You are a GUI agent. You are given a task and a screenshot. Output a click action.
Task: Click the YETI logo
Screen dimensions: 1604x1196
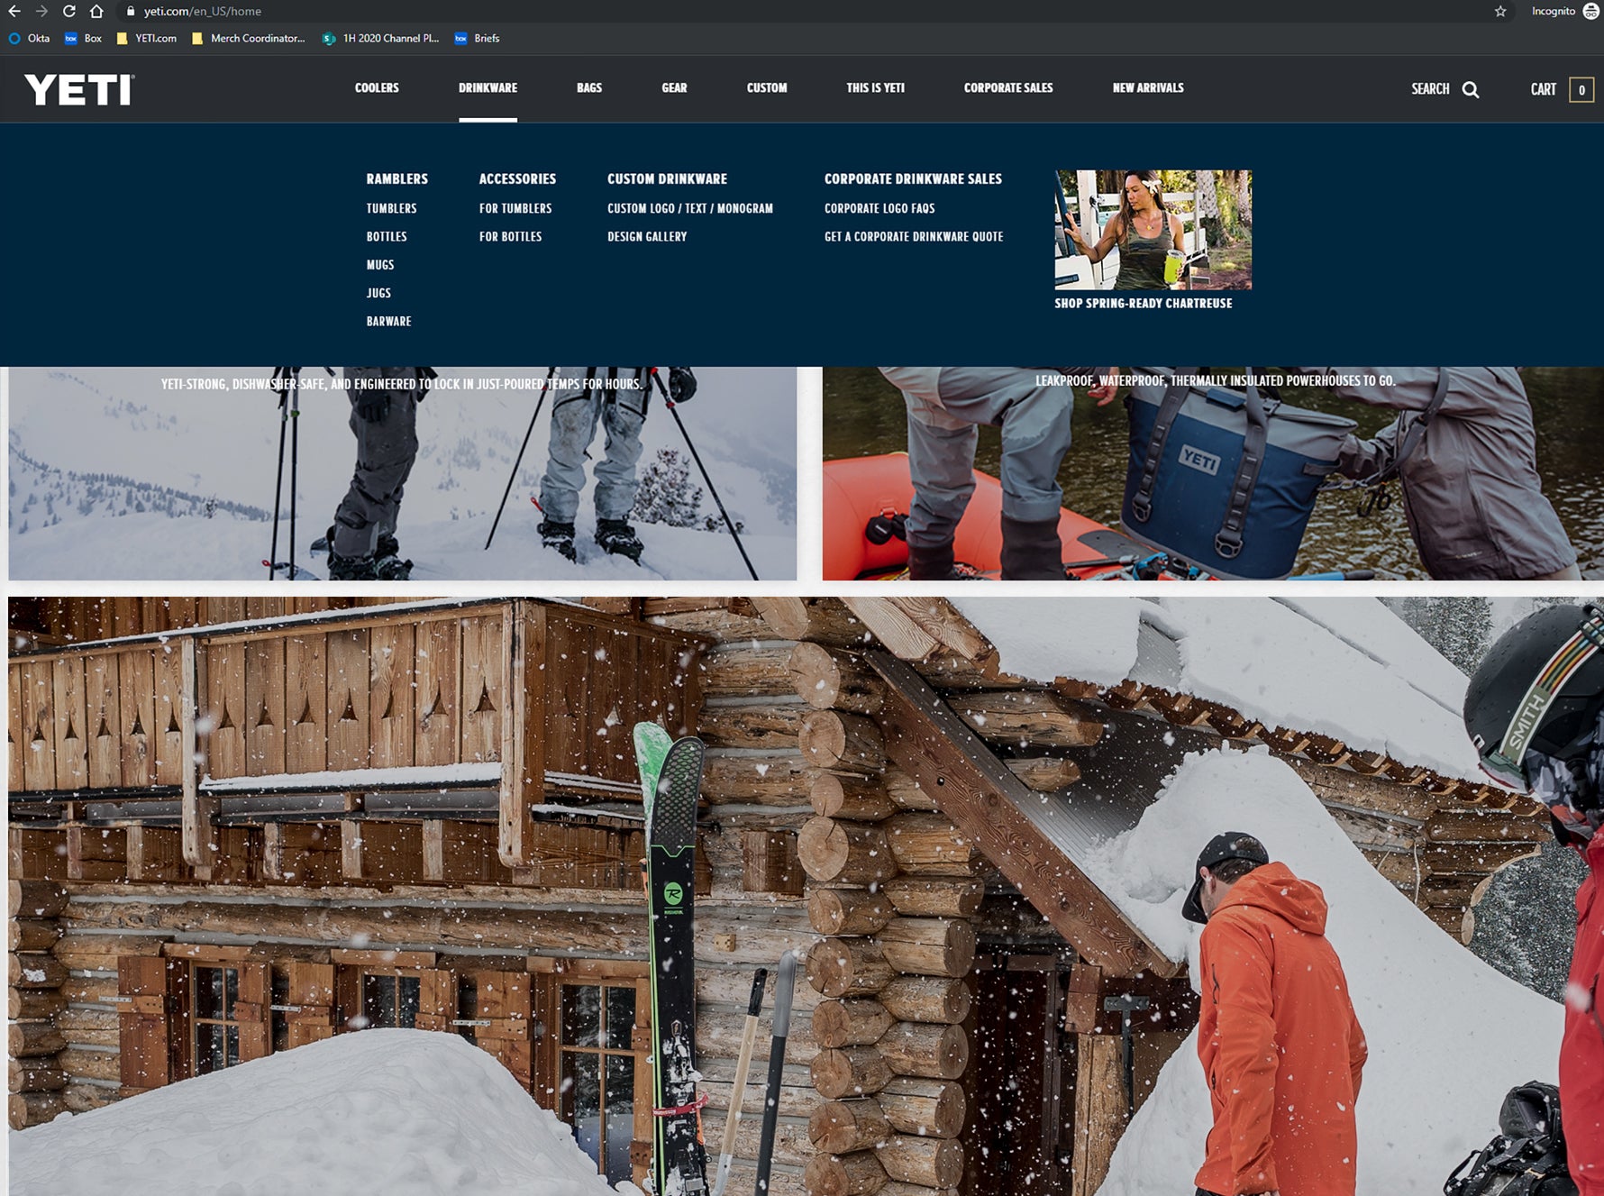coord(79,89)
